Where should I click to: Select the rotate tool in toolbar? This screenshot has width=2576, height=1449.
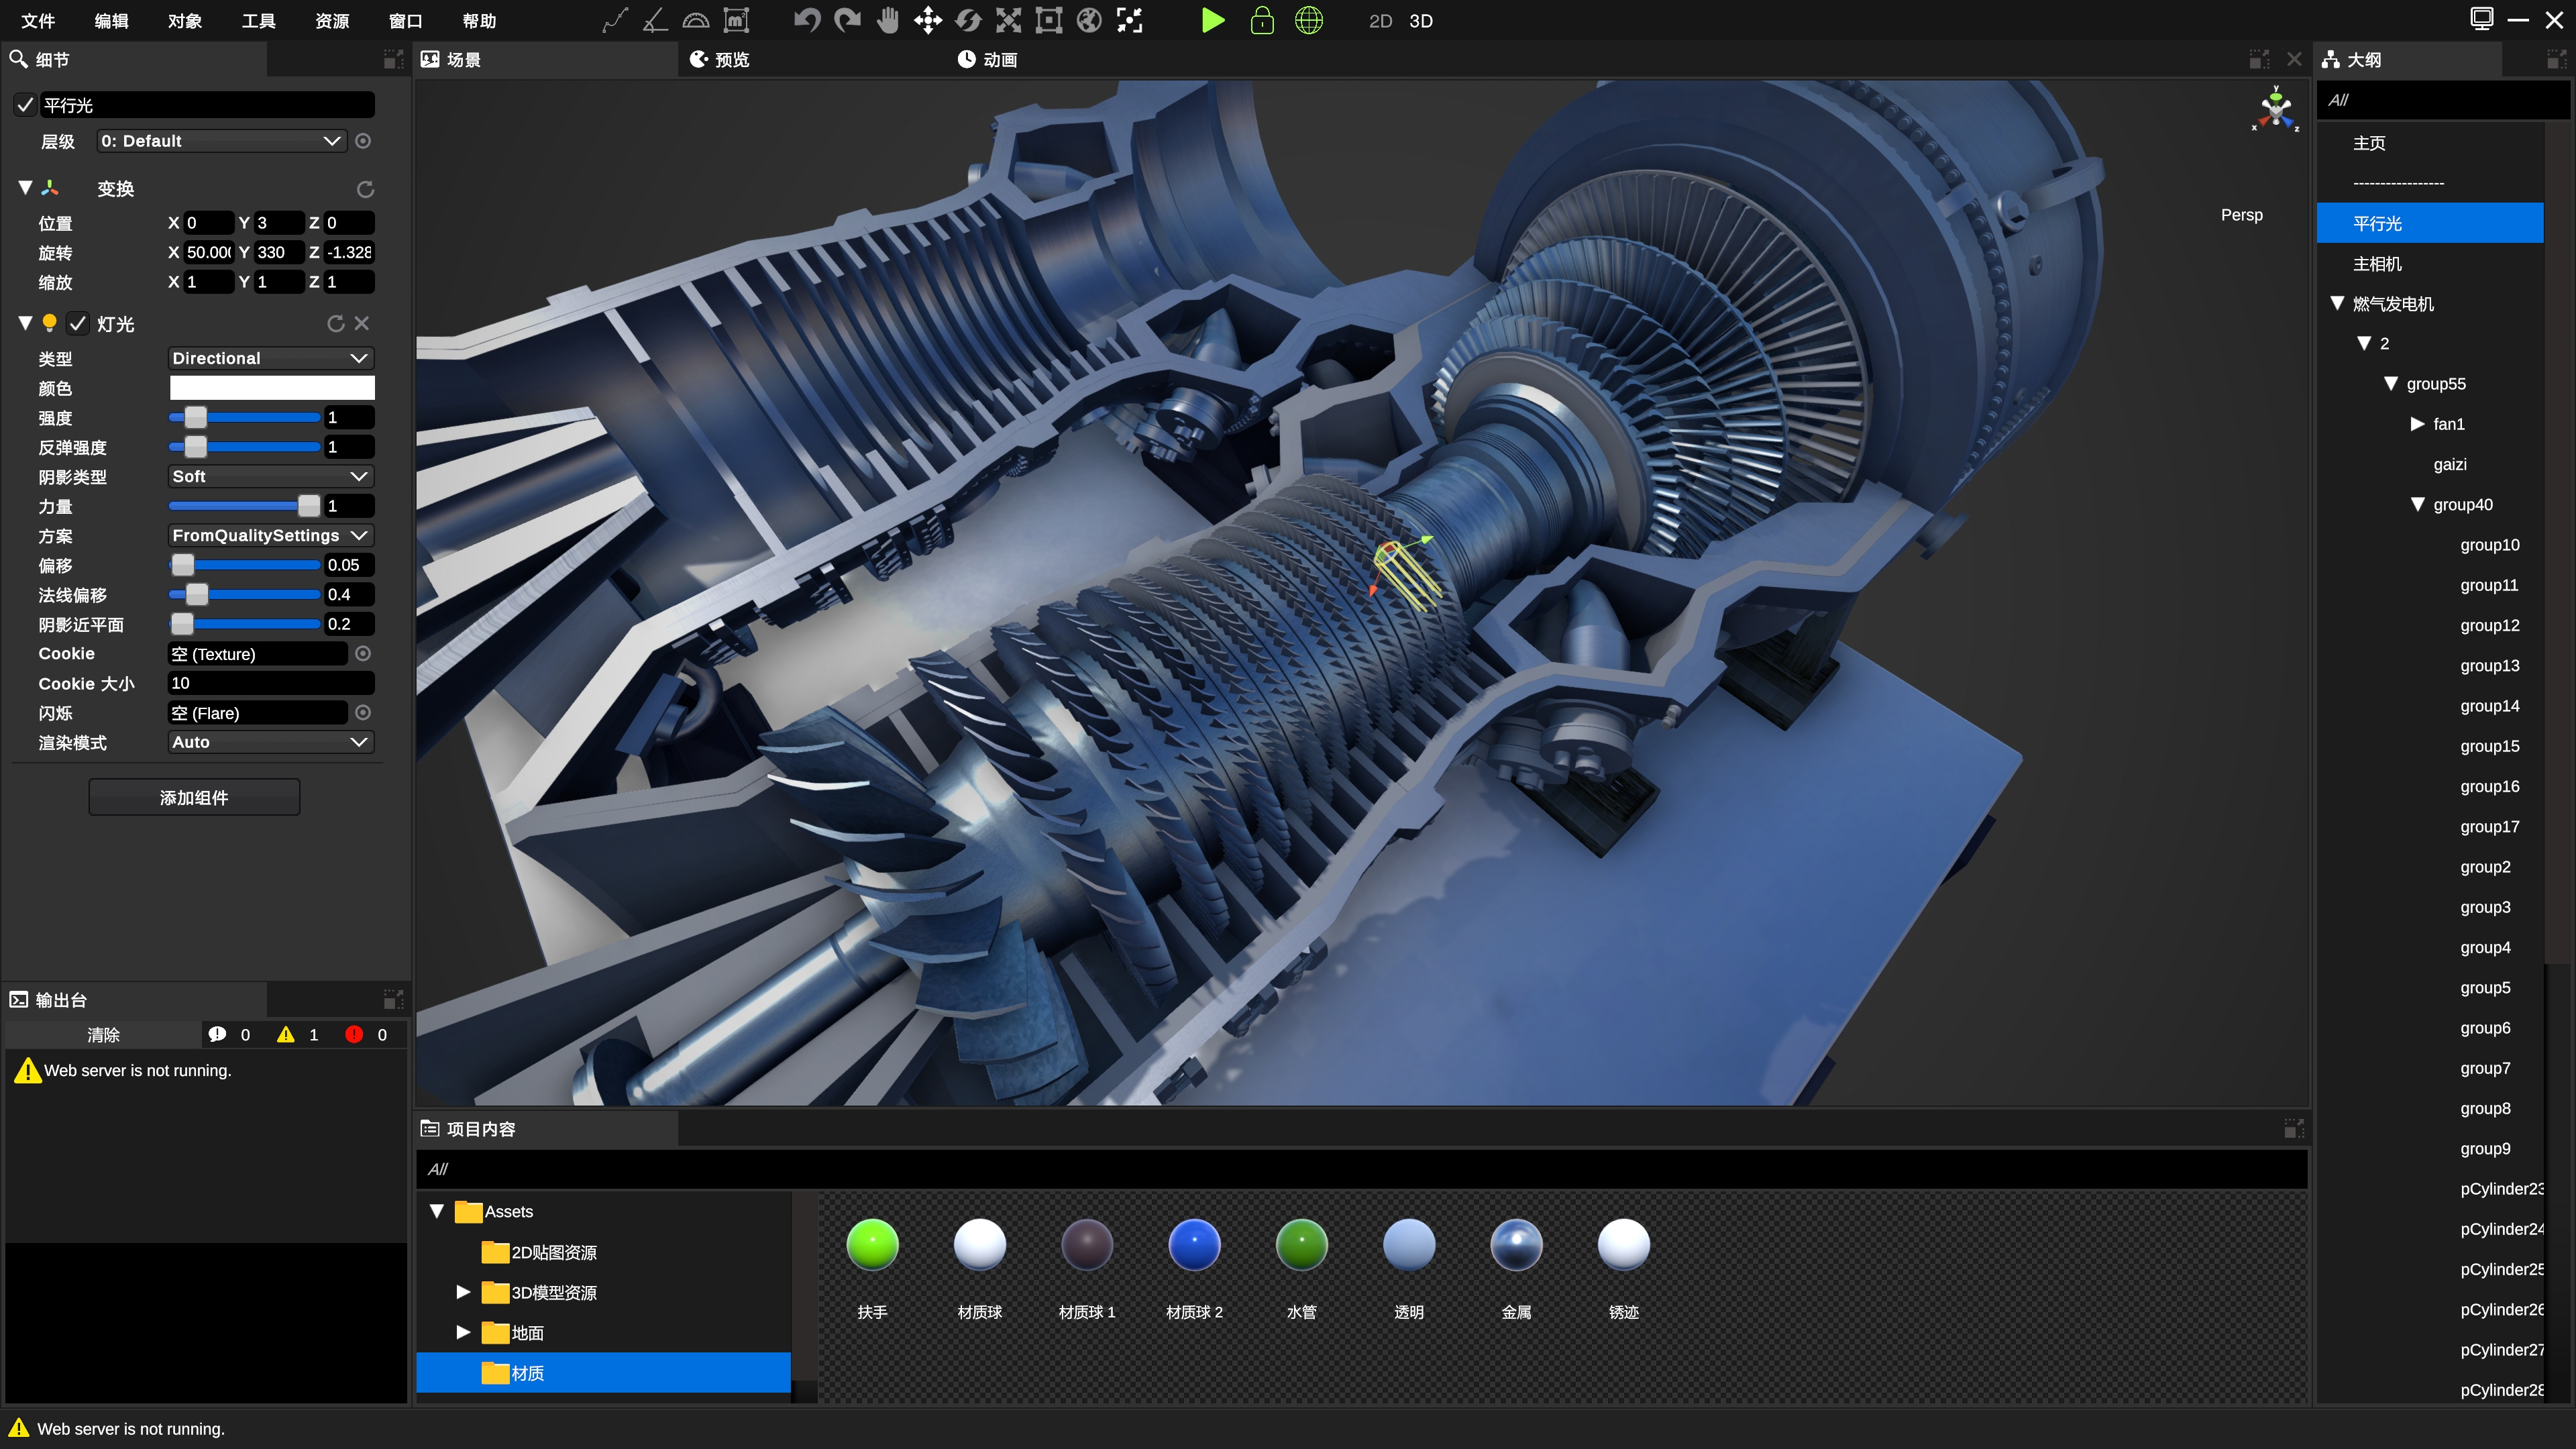coord(968,21)
